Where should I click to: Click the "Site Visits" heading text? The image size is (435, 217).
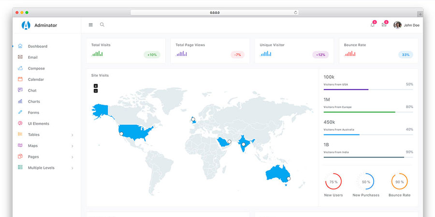click(100, 75)
